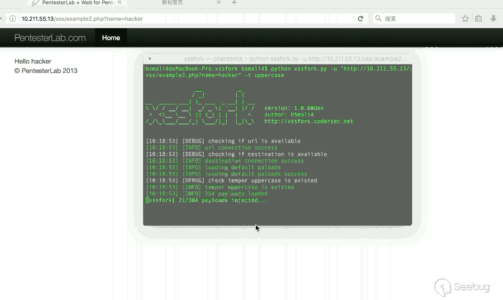The width and height of the screenshot is (503, 300).
Task: Click the identity (i) toggle for permissions info
Action: point(12,18)
